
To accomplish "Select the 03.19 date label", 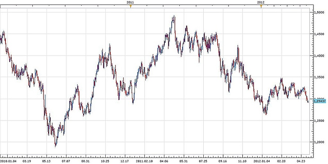I will coord(26,160).
